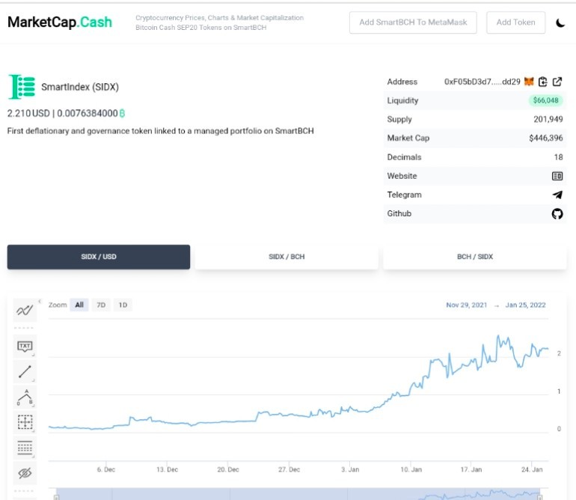Click Add SmartBCH To MetaMask button

tap(413, 22)
